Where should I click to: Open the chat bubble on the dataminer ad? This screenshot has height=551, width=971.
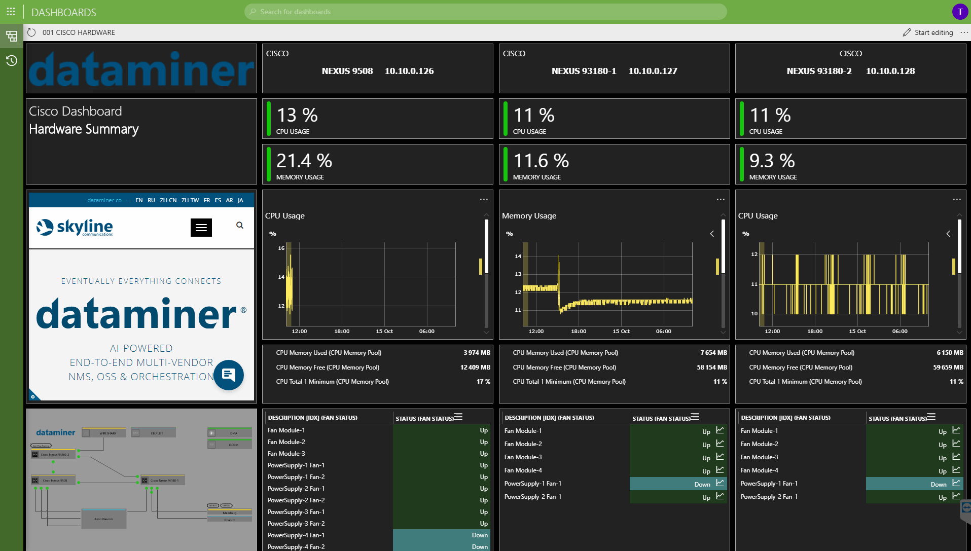click(229, 375)
